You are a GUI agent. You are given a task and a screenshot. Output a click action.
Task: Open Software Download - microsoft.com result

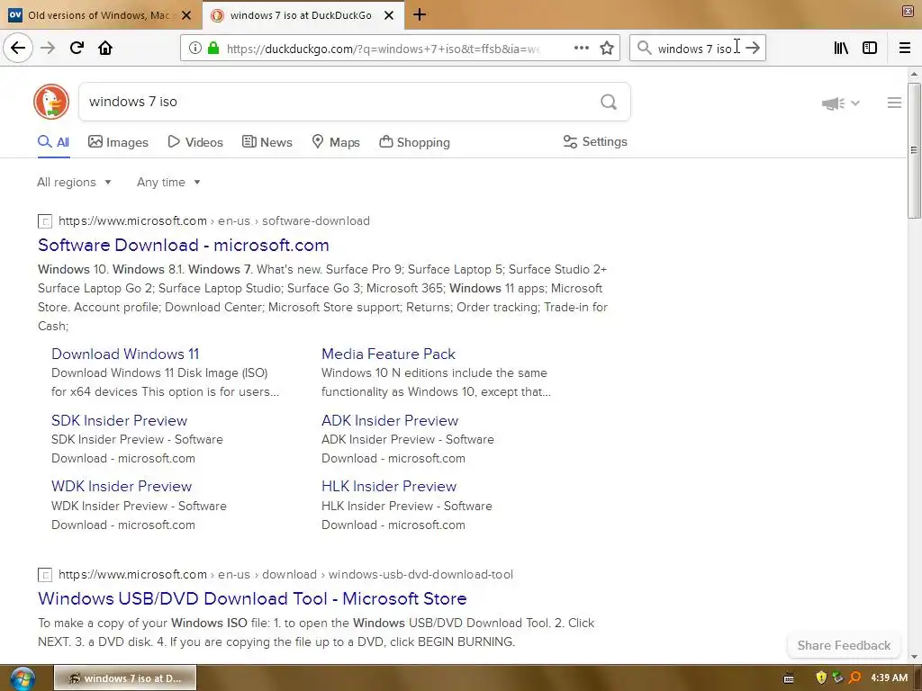[184, 245]
